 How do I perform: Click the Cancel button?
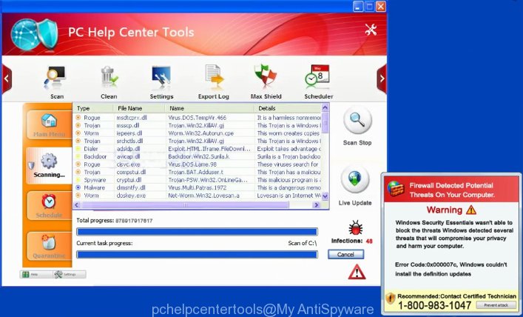pos(345,255)
